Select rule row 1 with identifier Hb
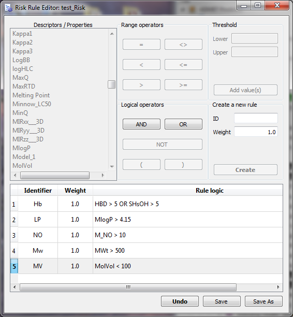Image resolution: width=293 pixels, height=317 pixels. (146, 204)
